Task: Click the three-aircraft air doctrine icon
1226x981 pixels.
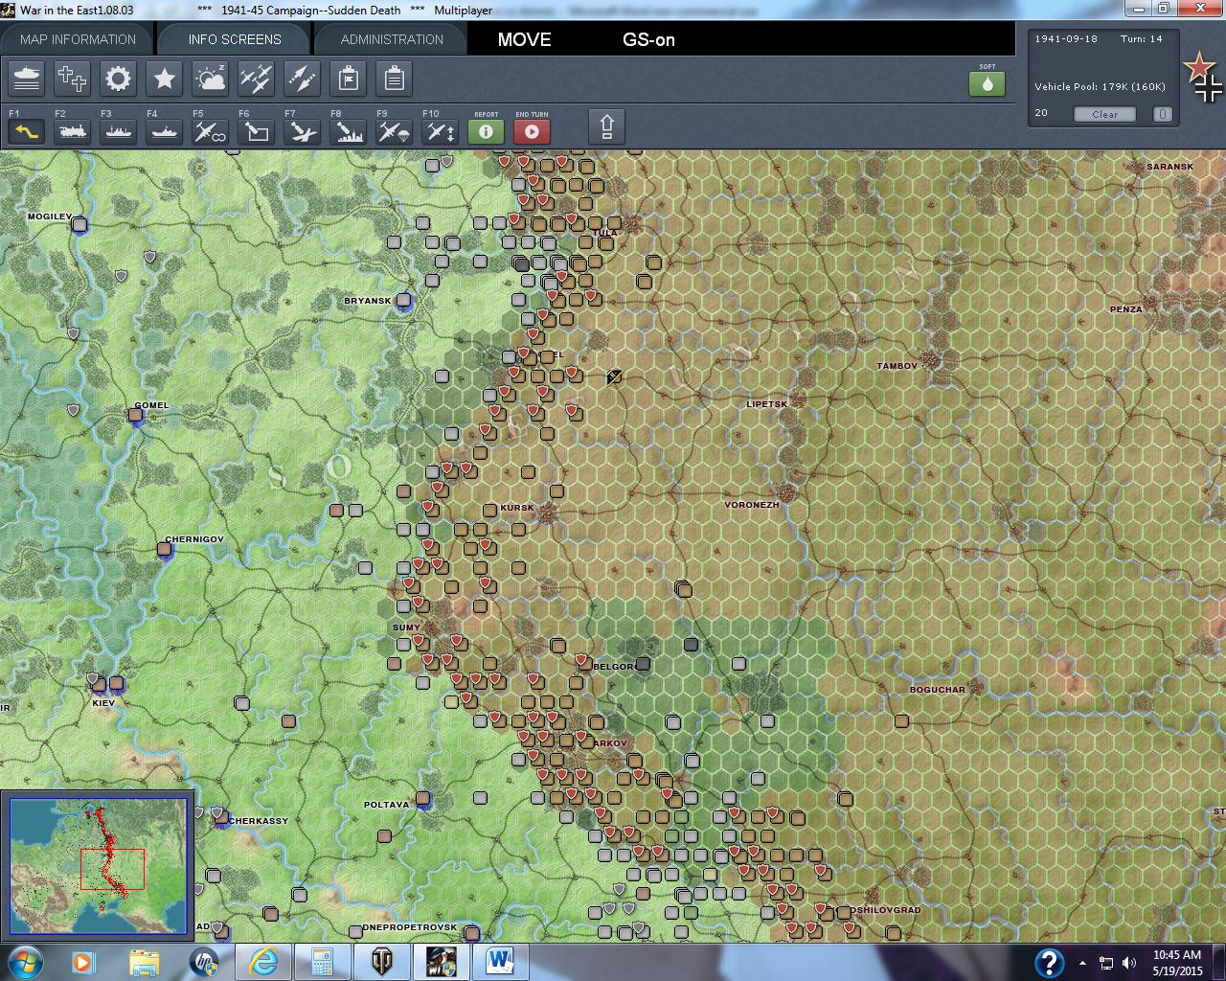Action: (257, 79)
